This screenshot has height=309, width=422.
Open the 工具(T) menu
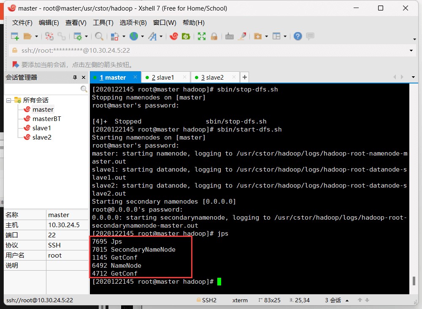click(103, 23)
